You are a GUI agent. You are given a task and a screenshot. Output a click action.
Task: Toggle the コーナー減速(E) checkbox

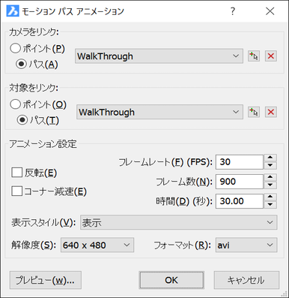pyautogui.click(x=17, y=191)
